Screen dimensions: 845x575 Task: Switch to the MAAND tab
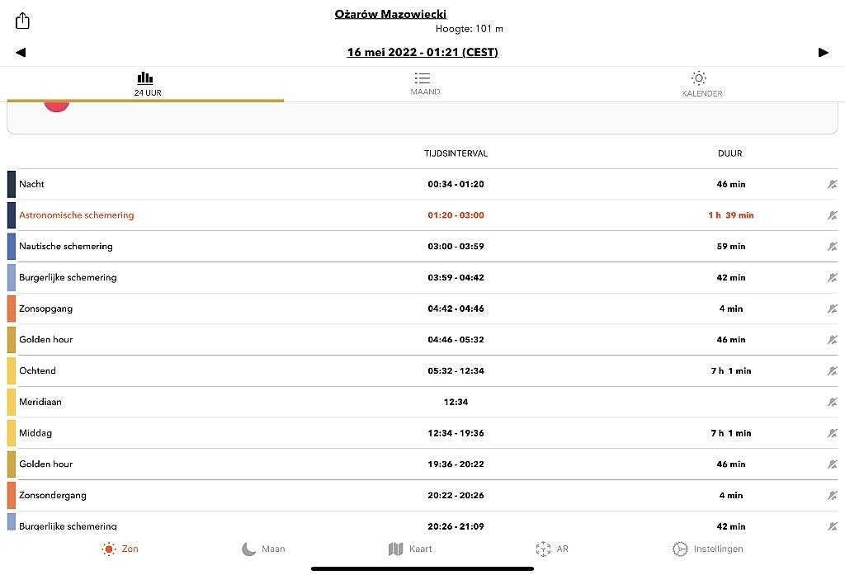[424, 83]
